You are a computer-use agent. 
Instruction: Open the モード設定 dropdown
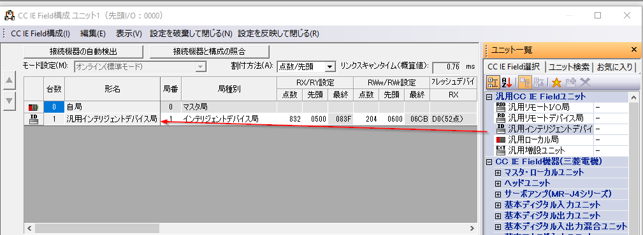point(201,66)
